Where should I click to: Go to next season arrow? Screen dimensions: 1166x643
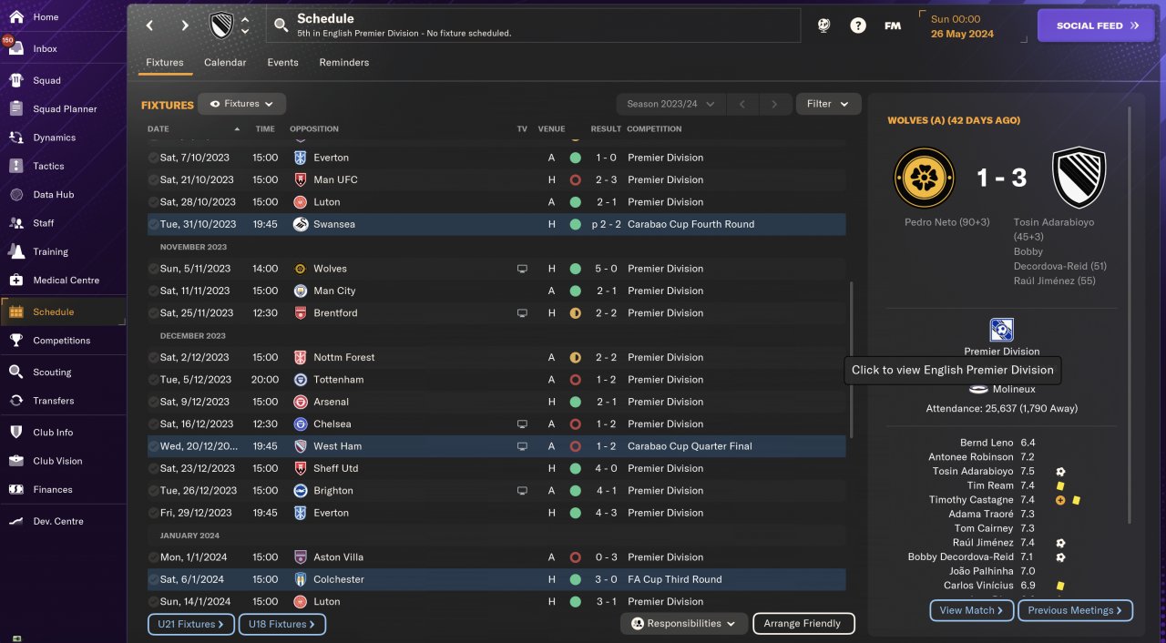(774, 104)
